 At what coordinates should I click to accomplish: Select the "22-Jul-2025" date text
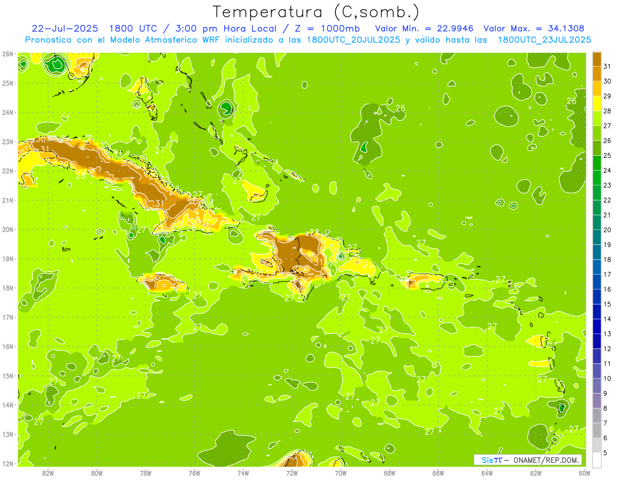pos(65,28)
